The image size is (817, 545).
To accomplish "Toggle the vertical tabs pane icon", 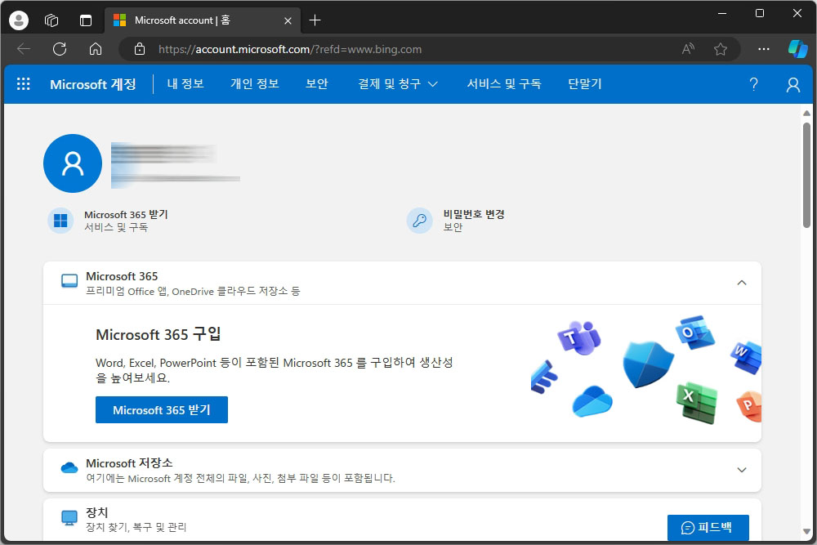I will click(86, 20).
